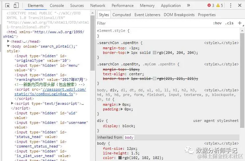Open color picker for rgb(221, 221, 221) swatch

pos(155,79)
